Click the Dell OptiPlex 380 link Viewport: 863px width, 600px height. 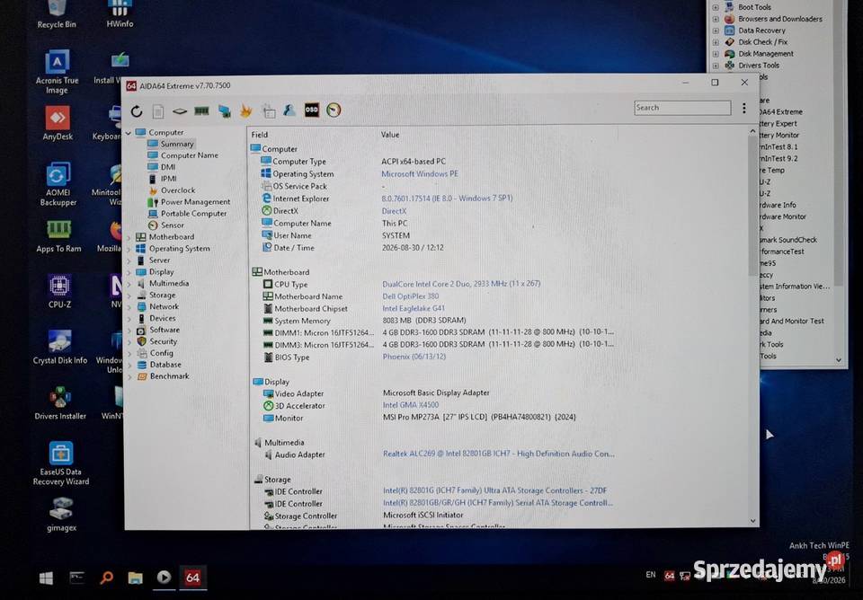(411, 296)
